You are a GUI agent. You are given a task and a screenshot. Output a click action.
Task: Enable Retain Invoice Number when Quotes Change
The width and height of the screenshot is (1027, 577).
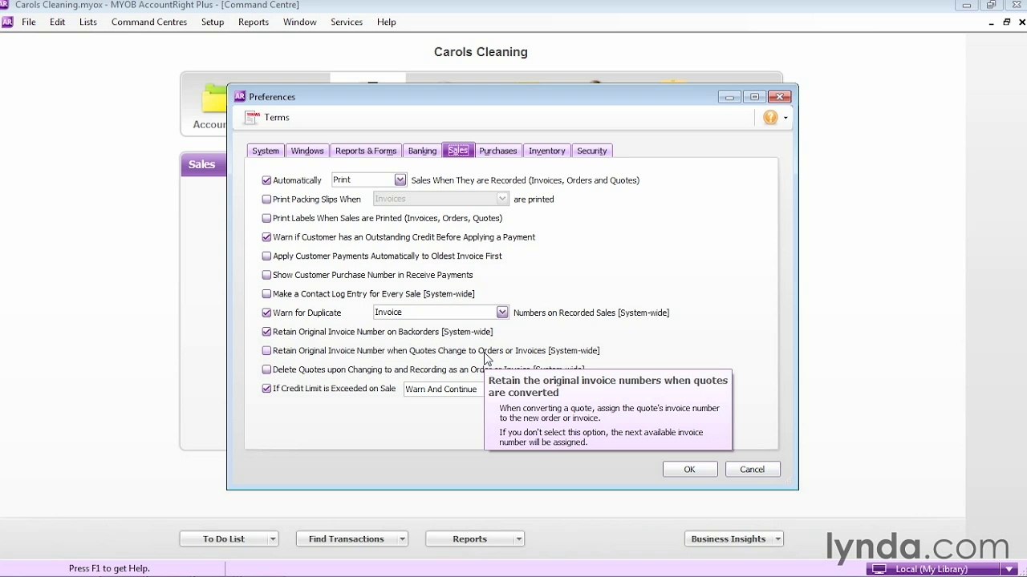click(x=266, y=350)
